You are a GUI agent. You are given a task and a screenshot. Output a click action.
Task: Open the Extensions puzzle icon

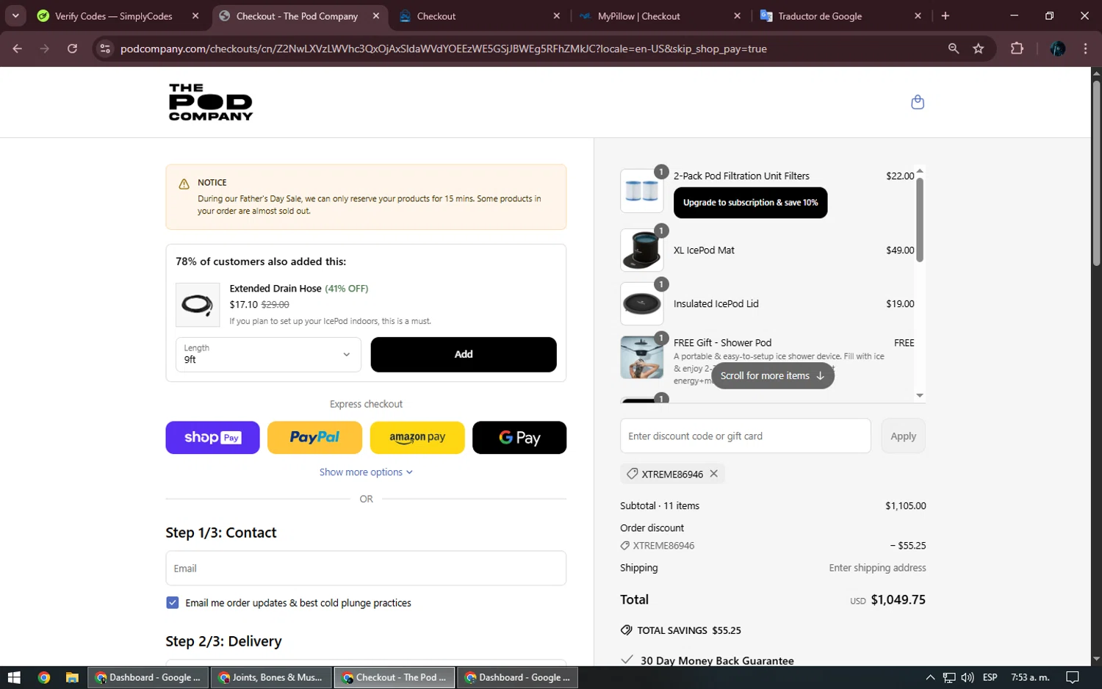click(x=1017, y=48)
